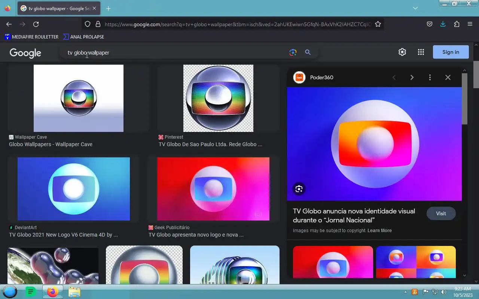The width and height of the screenshot is (479, 299).
Task: Click the site padlock security icon
Action: tap(98, 24)
